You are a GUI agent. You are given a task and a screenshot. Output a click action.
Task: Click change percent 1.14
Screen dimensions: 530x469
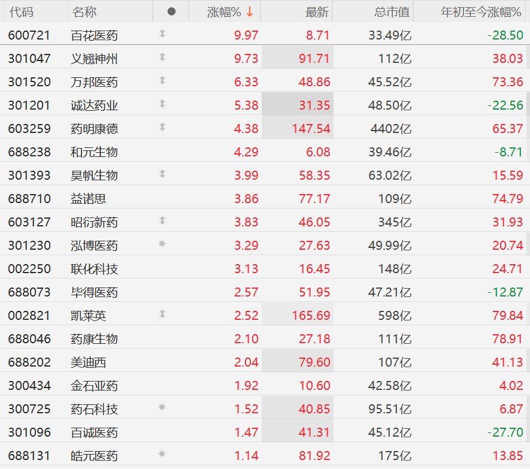(x=246, y=456)
